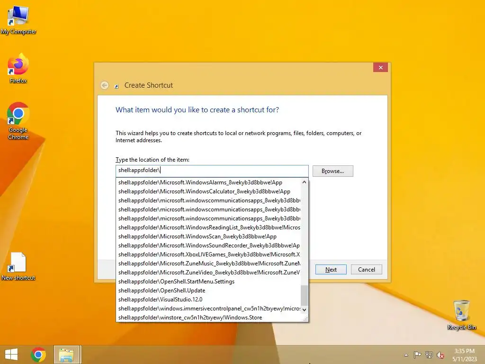Open File Explorer on the taskbar
Viewport: 485px width, 364px height.
coord(66,355)
